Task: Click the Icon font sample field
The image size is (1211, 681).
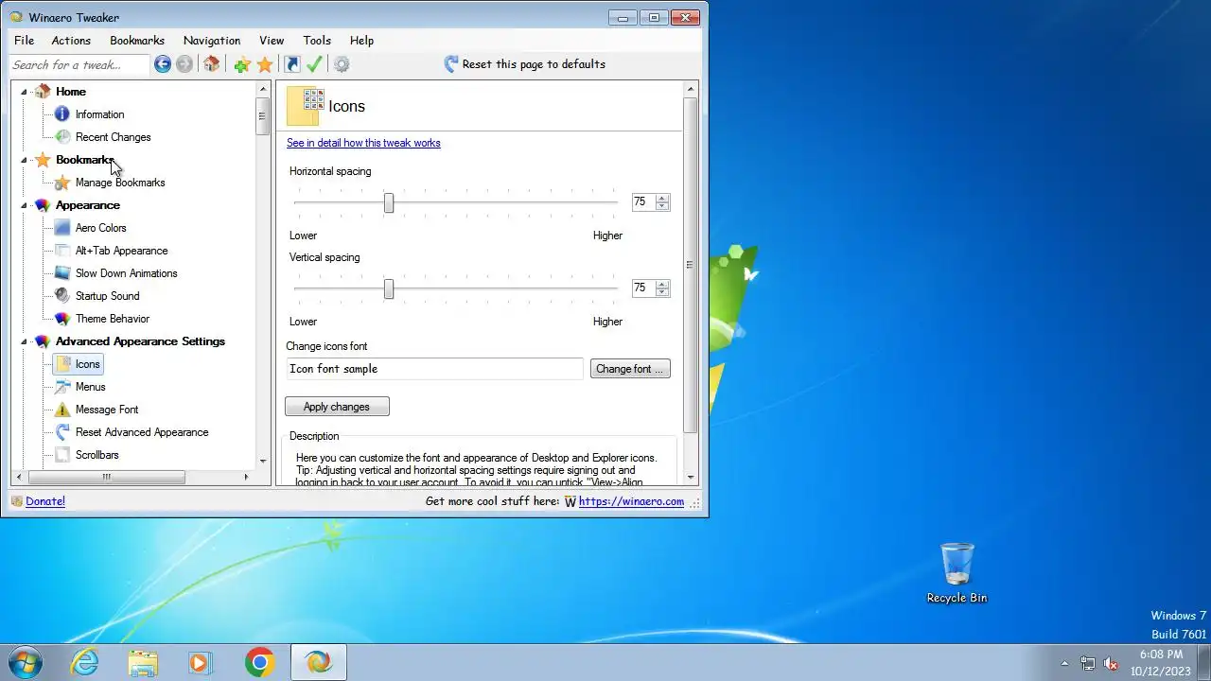Action: point(435,369)
